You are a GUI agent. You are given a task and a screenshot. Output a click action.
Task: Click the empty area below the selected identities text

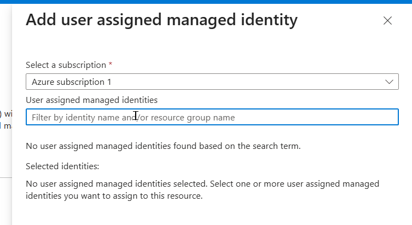click(212, 214)
